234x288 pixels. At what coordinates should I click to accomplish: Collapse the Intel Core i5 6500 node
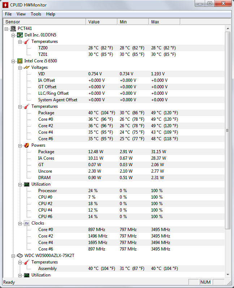13,61
